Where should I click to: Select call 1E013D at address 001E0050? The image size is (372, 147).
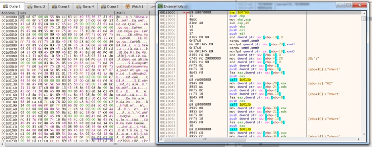[x=240, y=104]
